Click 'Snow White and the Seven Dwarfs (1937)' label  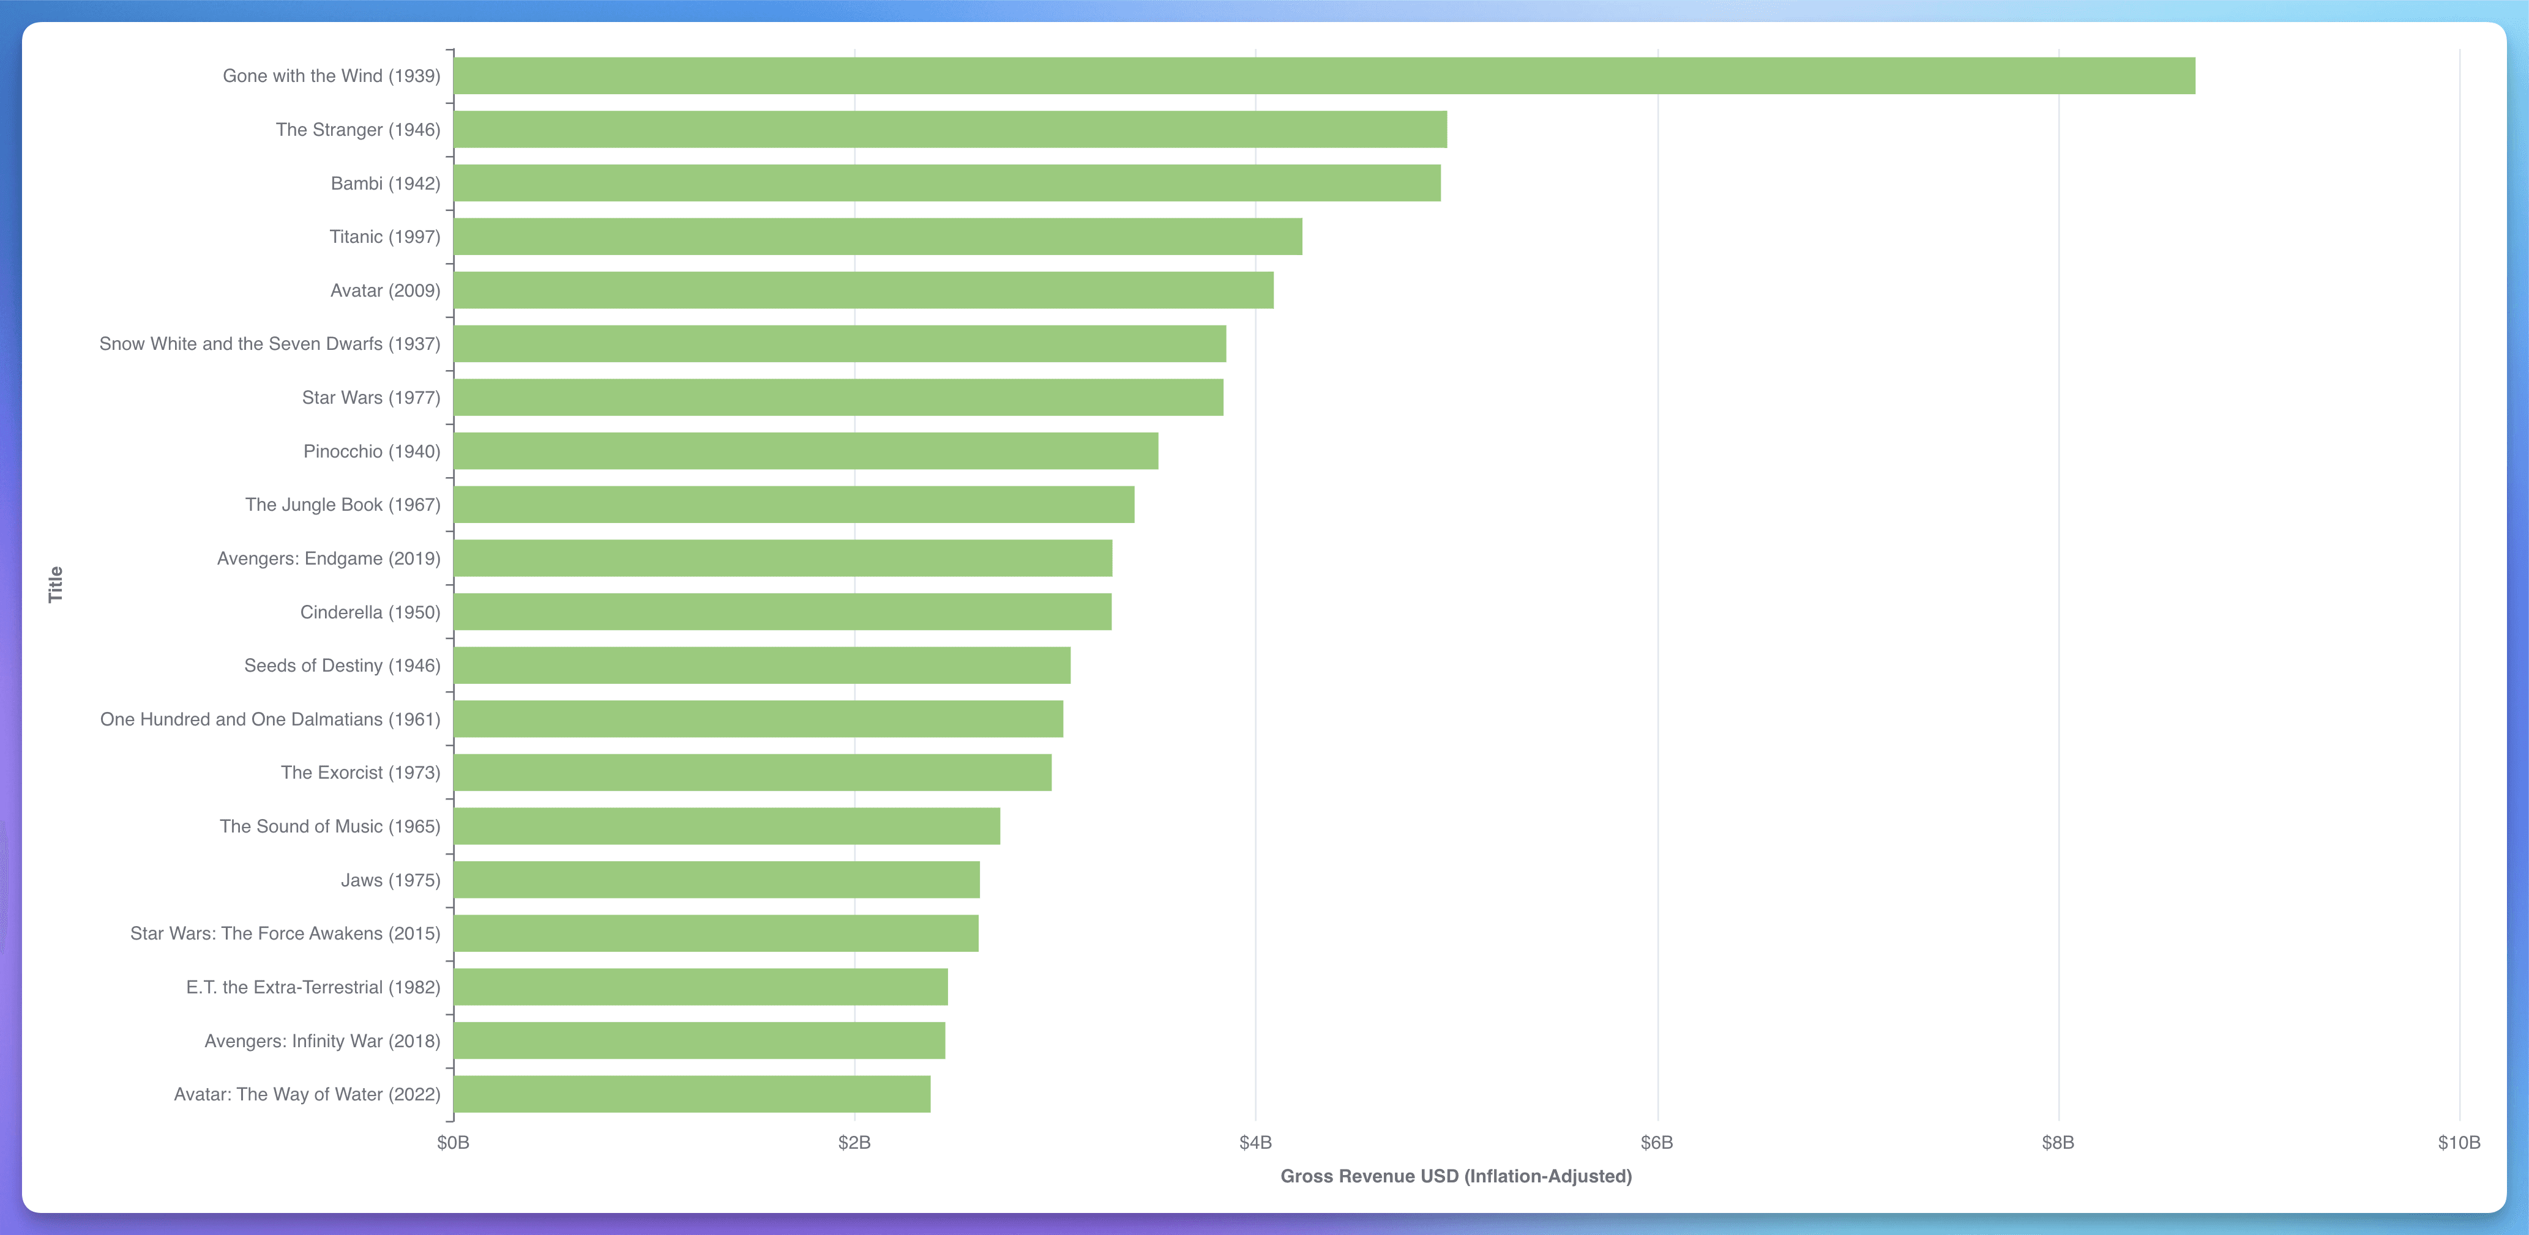[x=270, y=343]
